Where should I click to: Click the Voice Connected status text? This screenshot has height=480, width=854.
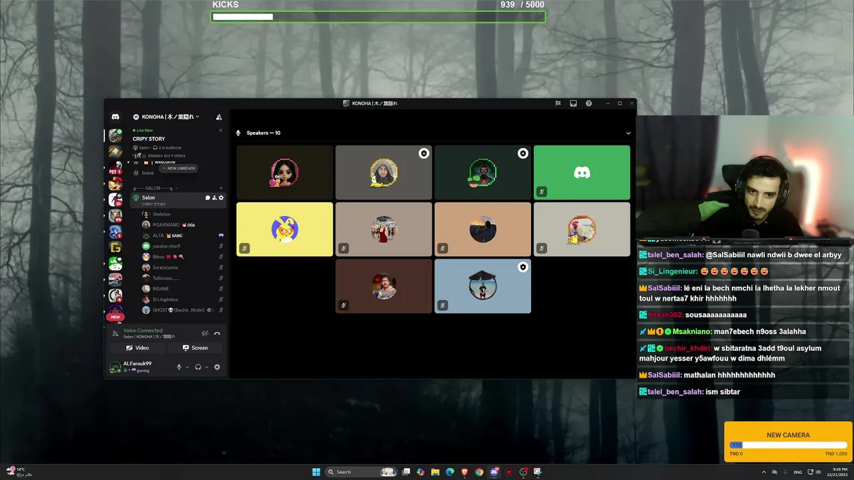tap(143, 331)
